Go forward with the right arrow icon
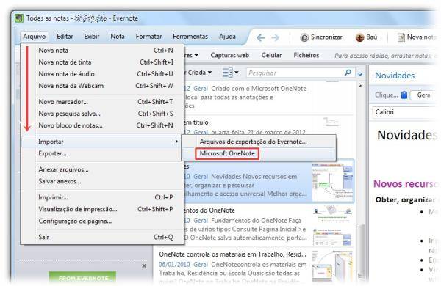441x286 pixels. pos(276,37)
